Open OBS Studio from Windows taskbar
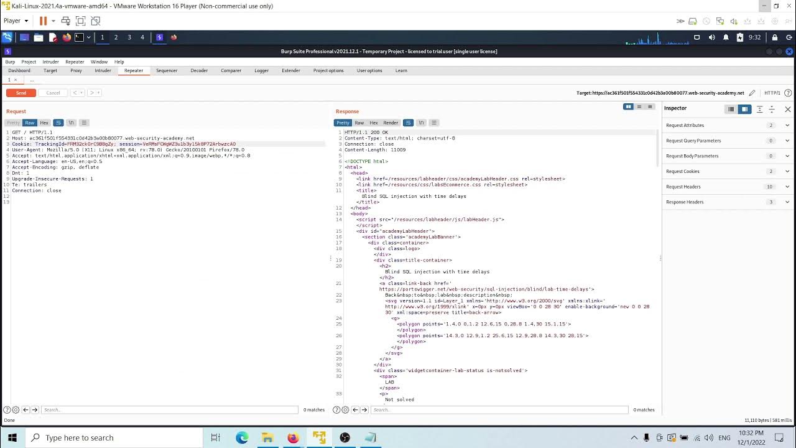The height and width of the screenshot is (448, 796). (345, 437)
